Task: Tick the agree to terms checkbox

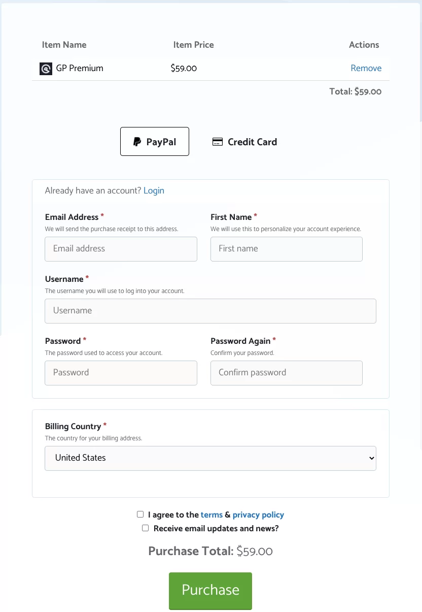Action: point(140,514)
